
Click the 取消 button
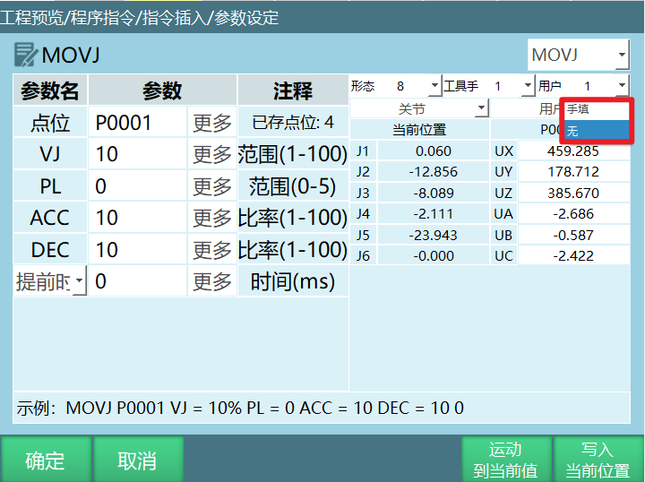138,460
